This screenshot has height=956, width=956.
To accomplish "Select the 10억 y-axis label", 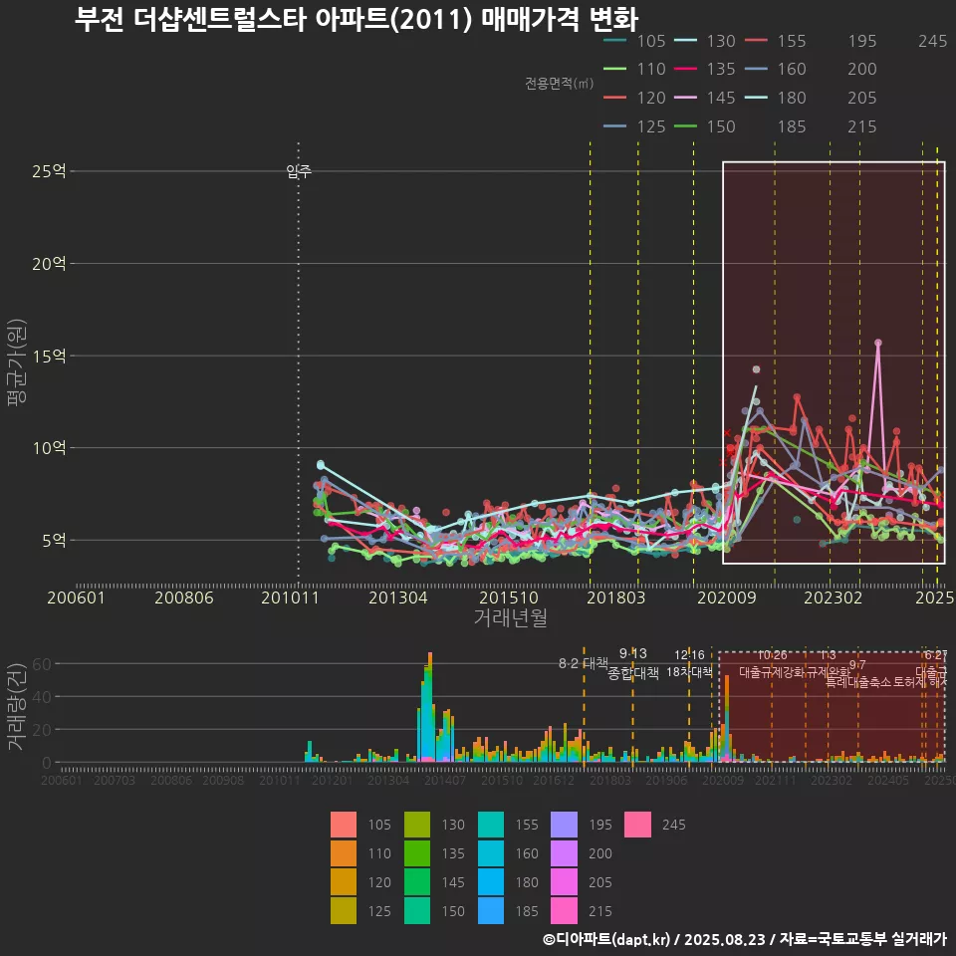I will coord(49,447).
